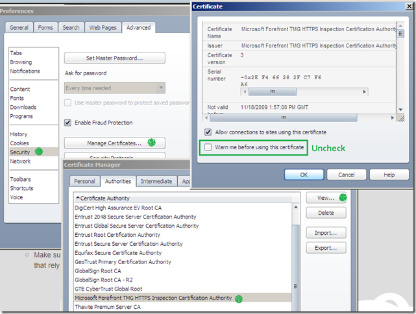Select Security in the Advanced list
This screenshot has height=314, width=416.
(34, 152)
